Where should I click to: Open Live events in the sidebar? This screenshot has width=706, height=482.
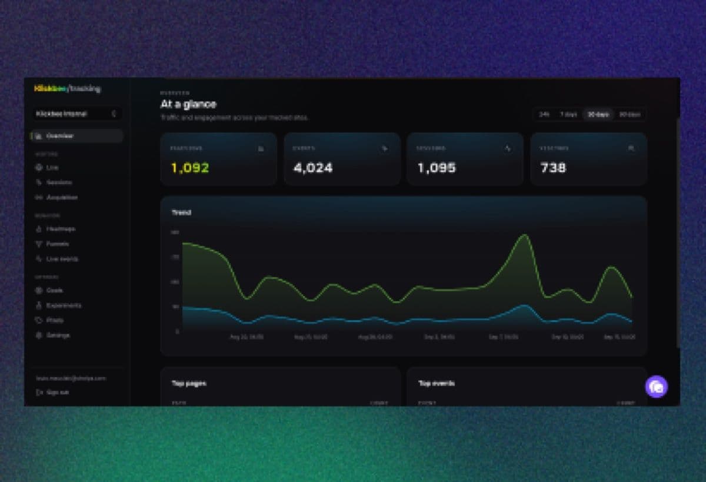(x=62, y=259)
